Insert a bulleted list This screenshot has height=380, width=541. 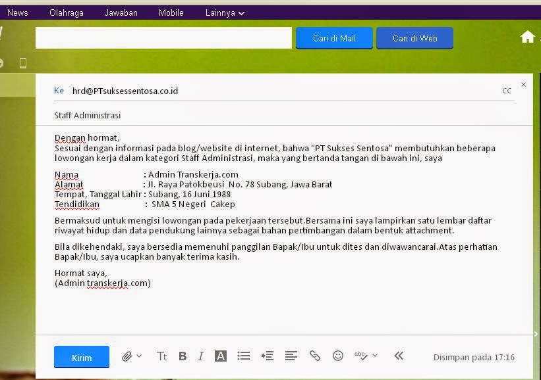click(x=244, y=356)
